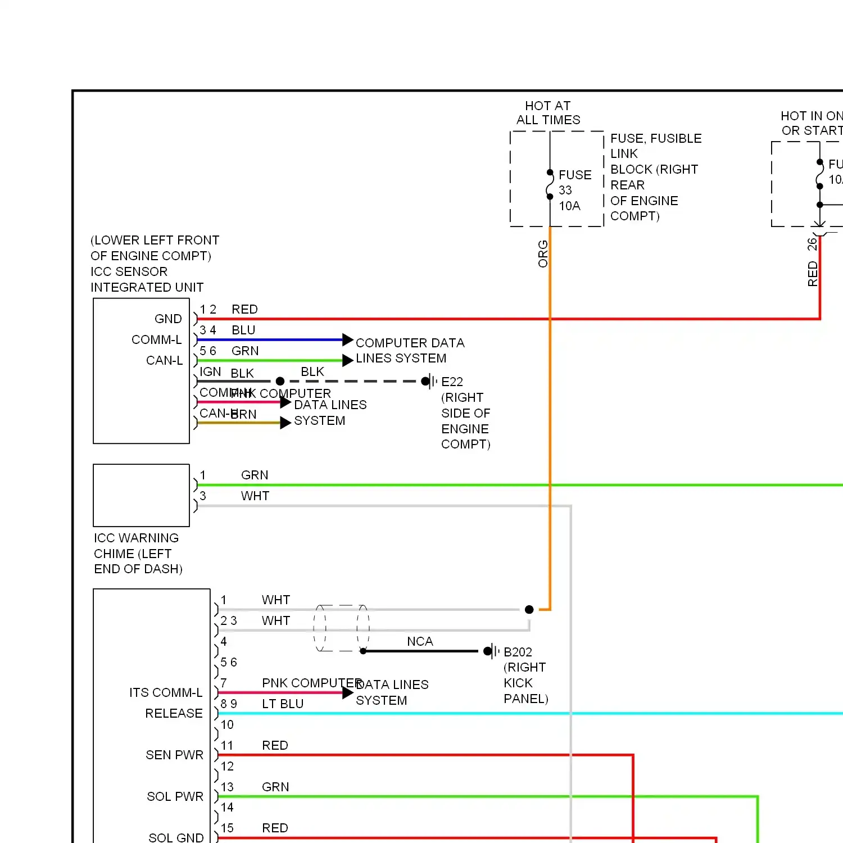Click the "GND" pin label
Viewport: 843px width, 843px height.
(168, 319)
